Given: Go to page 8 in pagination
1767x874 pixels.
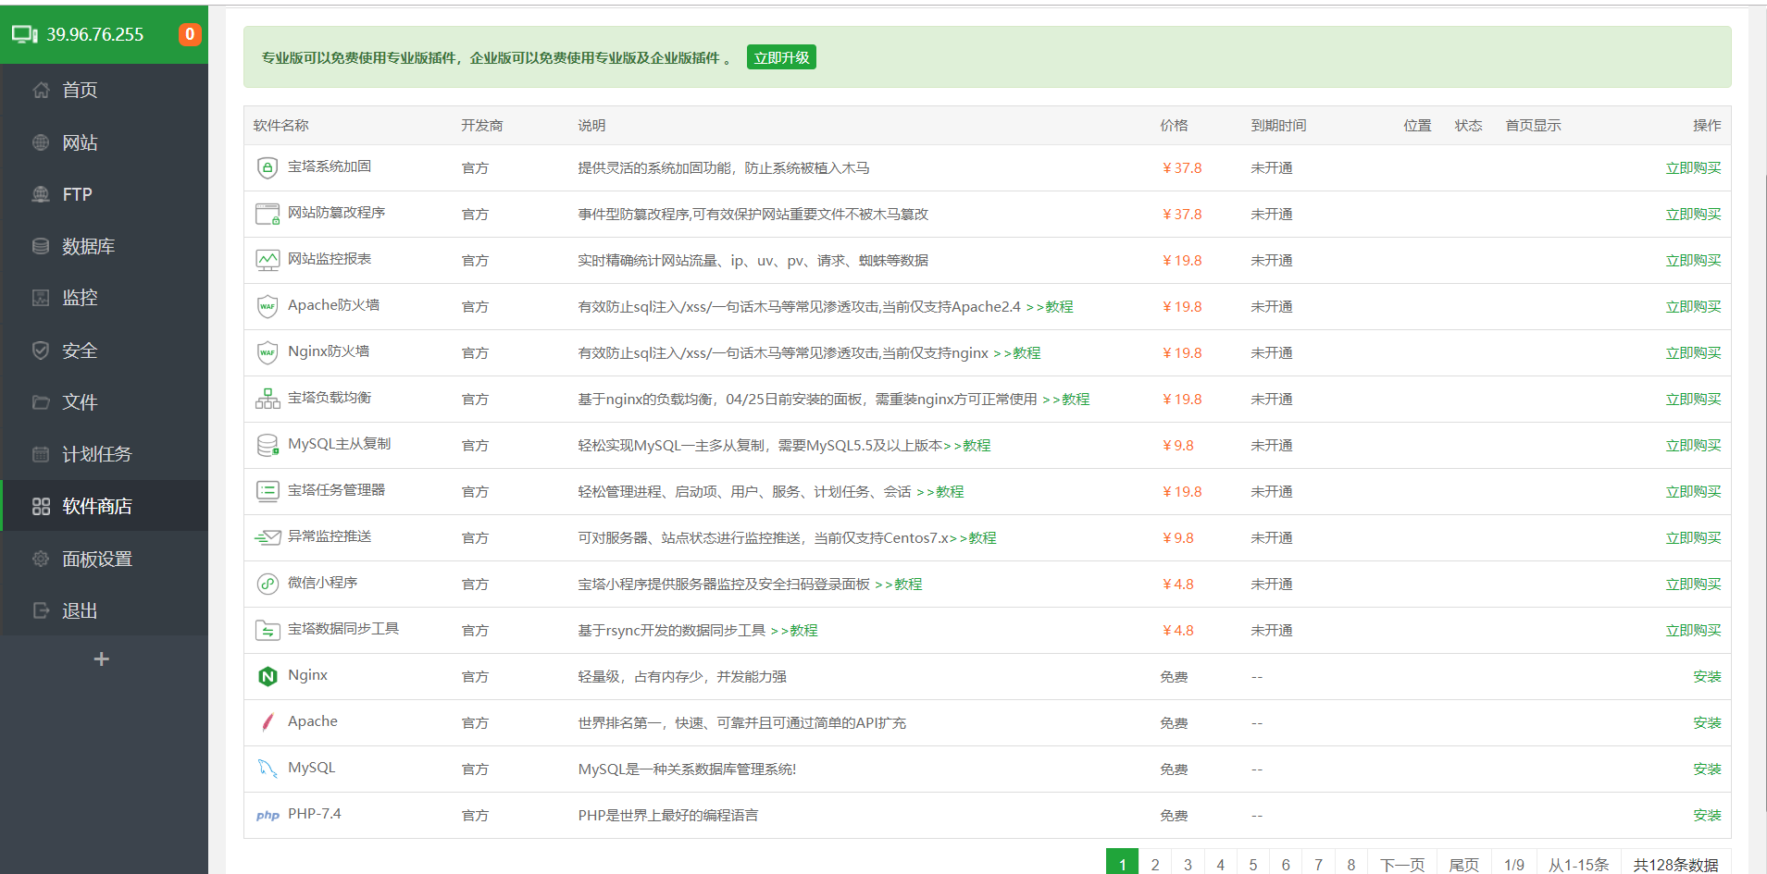Looking at the screenshot, I should click(1351, 864).
